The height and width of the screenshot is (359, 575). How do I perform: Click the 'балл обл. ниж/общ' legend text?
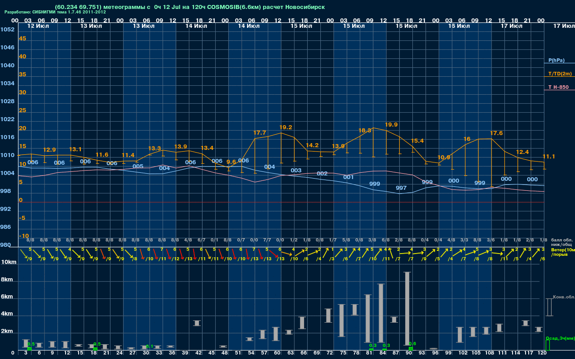562,242
